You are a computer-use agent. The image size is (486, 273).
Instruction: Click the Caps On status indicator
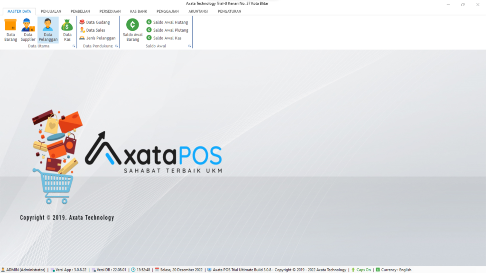coord(361,270)
